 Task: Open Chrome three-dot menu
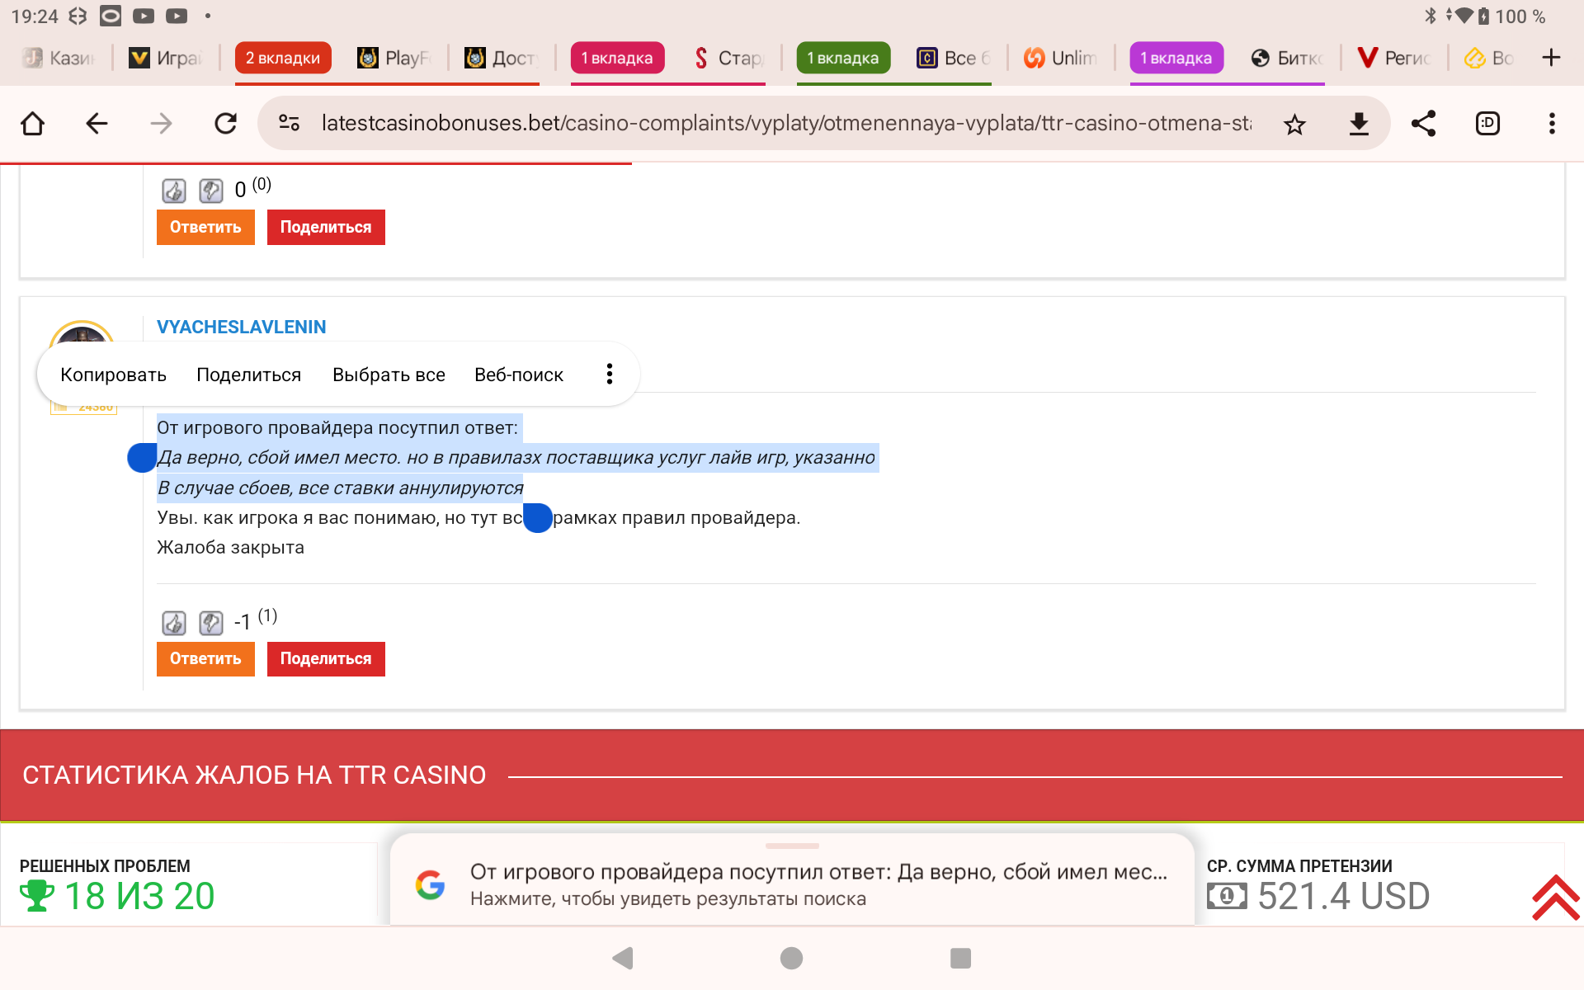[1552, 124]
